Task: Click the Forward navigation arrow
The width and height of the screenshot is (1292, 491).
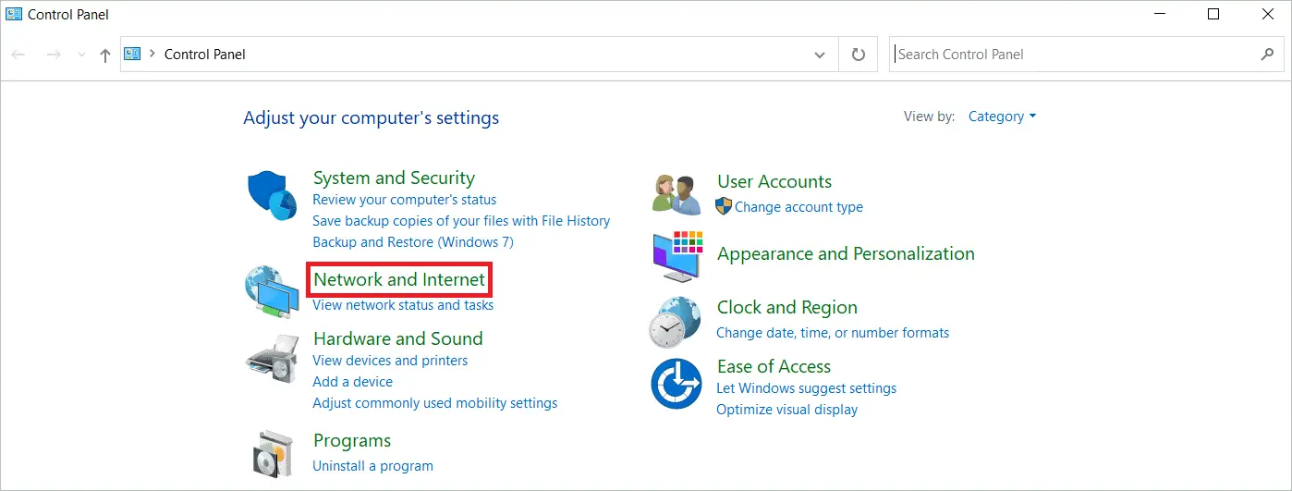Action: click(54, 55)
